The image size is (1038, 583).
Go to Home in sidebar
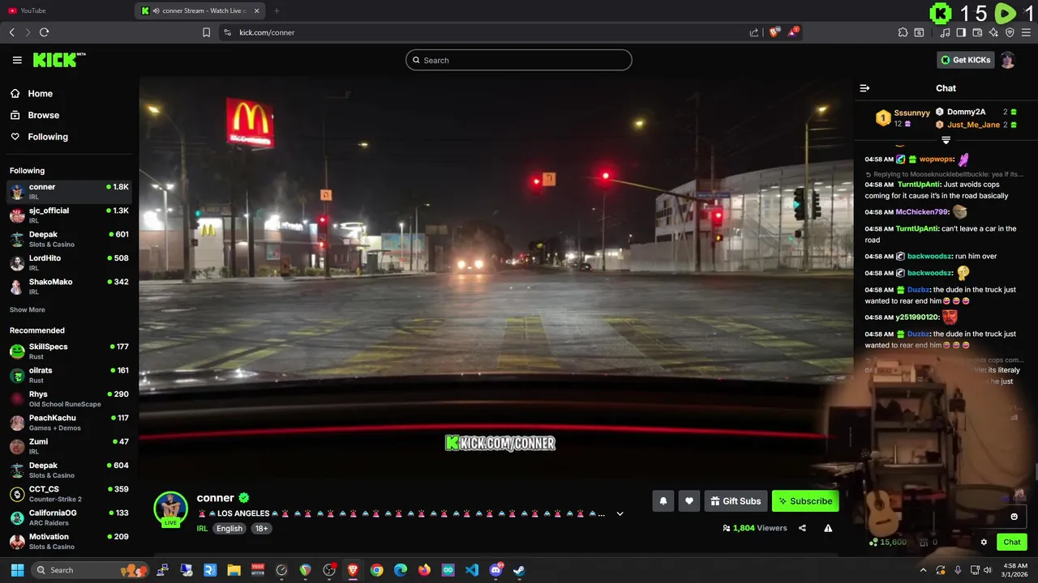pos(40,94)
